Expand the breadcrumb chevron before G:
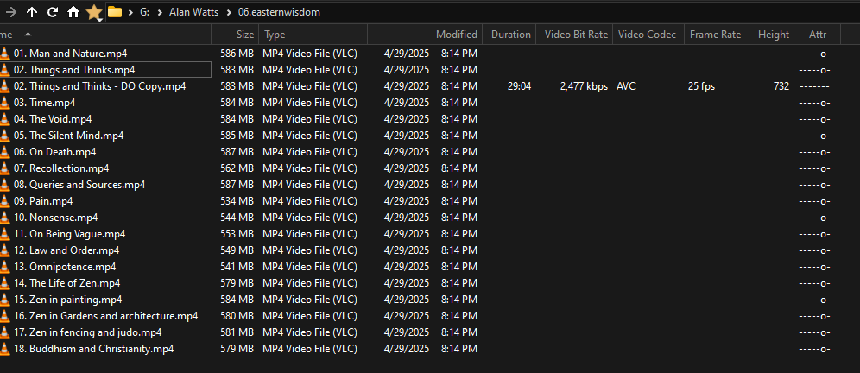The width and height of the screenshot is (860, 373). pos(130,12)
